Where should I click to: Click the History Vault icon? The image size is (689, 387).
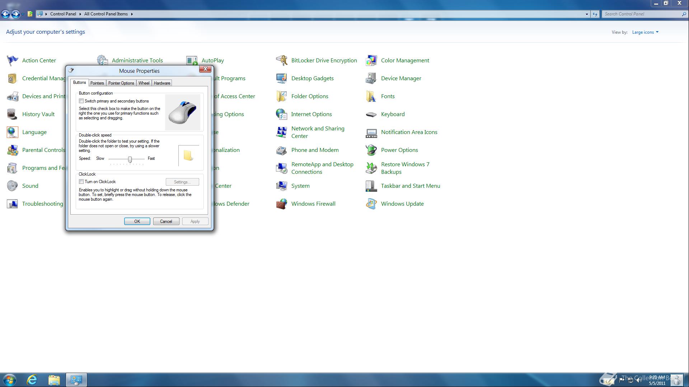12,114
